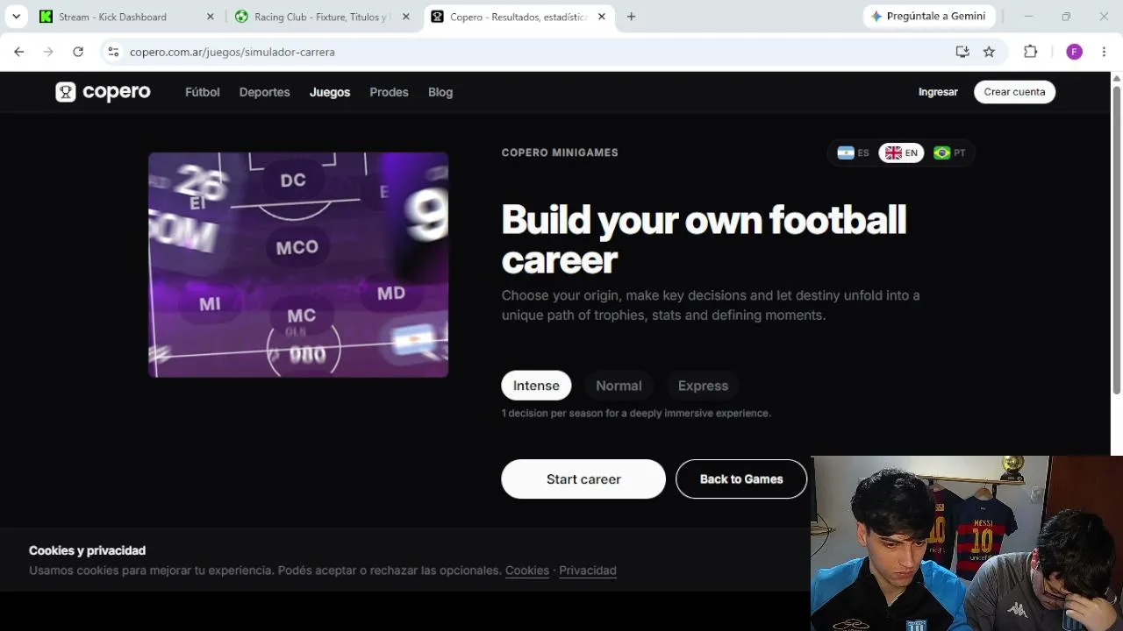
Task: Close the Stream - Kick Dashboard tab
Action: pyautogui.click(x=210, y=17)
